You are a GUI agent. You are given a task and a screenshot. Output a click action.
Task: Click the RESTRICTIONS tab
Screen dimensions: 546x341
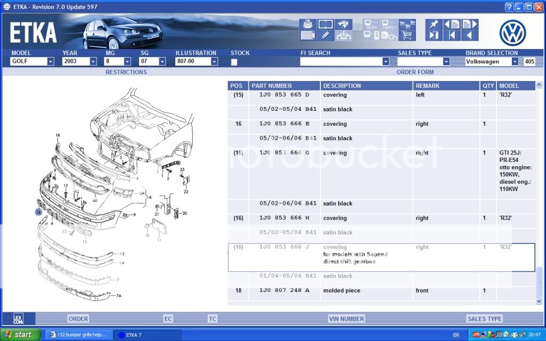click(x=126, y=71)
